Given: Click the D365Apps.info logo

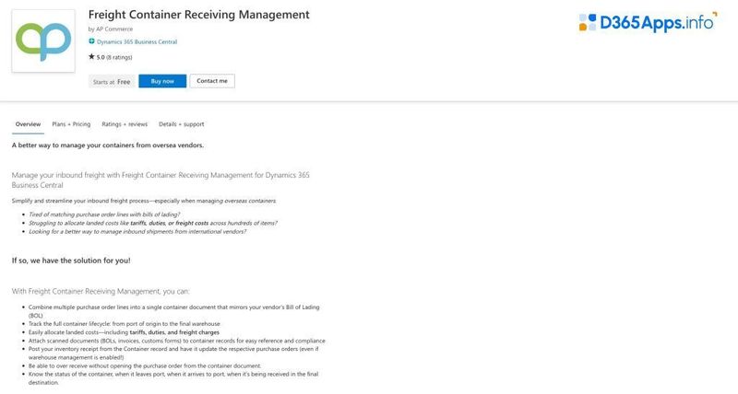Looking at the screenshot, I should click(x=649, y=22).
